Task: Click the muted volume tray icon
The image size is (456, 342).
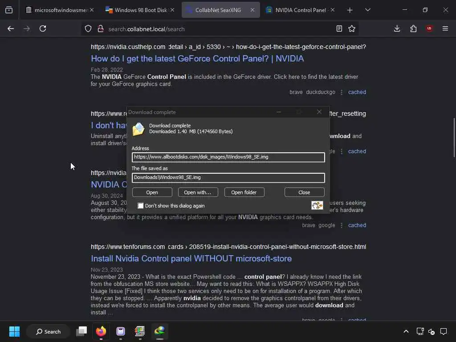Action: pyautogui.click(x=432, y=331)
